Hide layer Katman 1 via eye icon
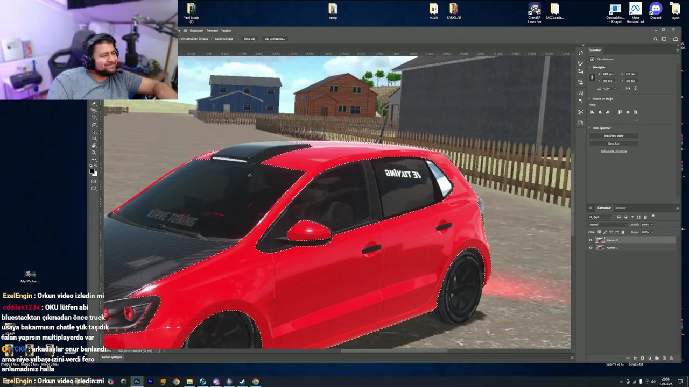The image size is (689, 387). point(590,248)
